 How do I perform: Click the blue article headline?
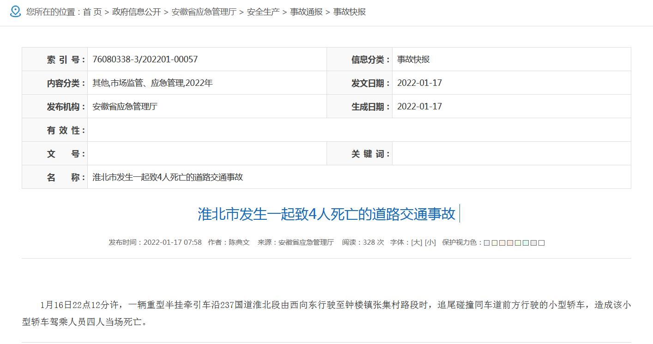pyautogui.click(x=326, y=214)
